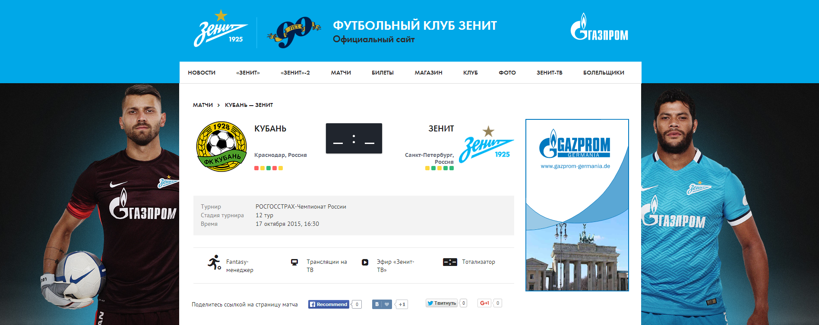Open the Новости menu item
The height and width of the screenshot is (325, 819).
202,73
